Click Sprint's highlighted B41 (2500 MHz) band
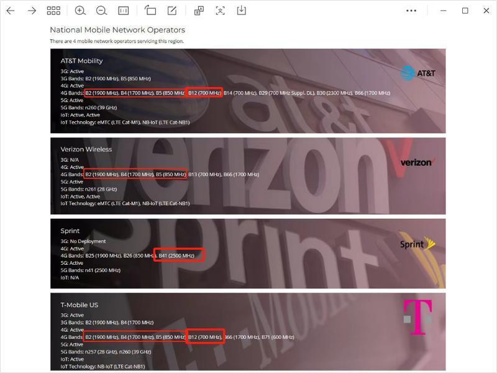The width and height of the screenshot is (497, 373). (x=179, y=256)
